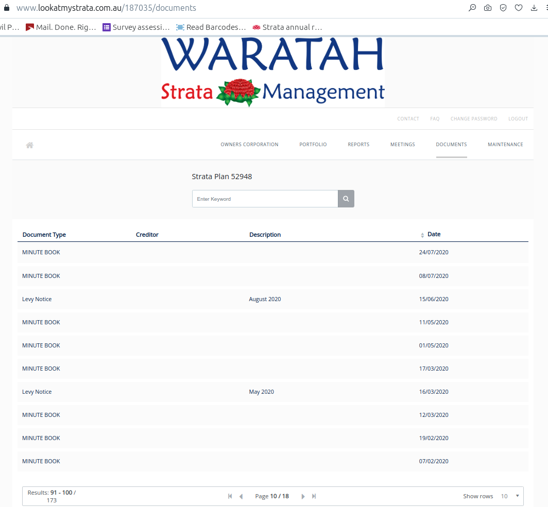Jump to the first results page
Viewport: 548px width, 507px height.
pyautogui.click(x=230, y=496)
